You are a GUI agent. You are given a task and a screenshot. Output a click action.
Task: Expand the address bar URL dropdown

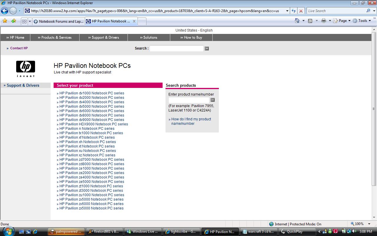(x=287, y=11)
